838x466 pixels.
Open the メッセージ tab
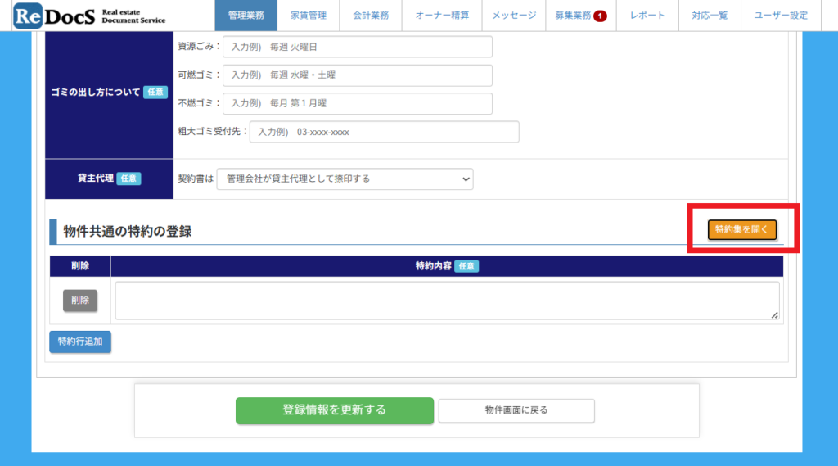[514, 16]
